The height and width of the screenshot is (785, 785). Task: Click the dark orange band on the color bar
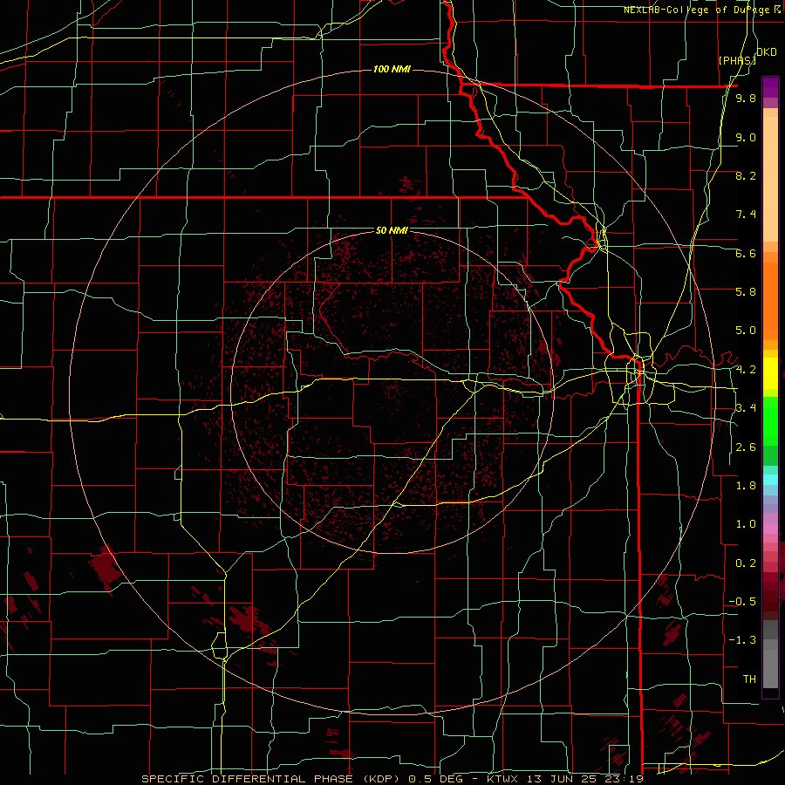pyautogui.click(x=770, y=300)
